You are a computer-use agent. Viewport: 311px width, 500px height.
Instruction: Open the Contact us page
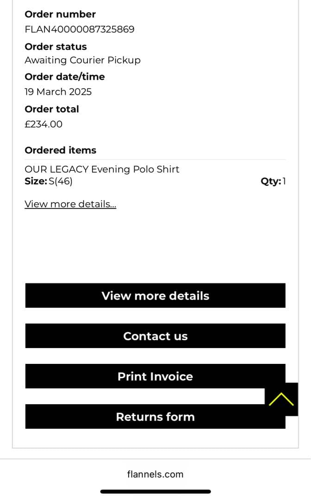[x=155, y=336]
